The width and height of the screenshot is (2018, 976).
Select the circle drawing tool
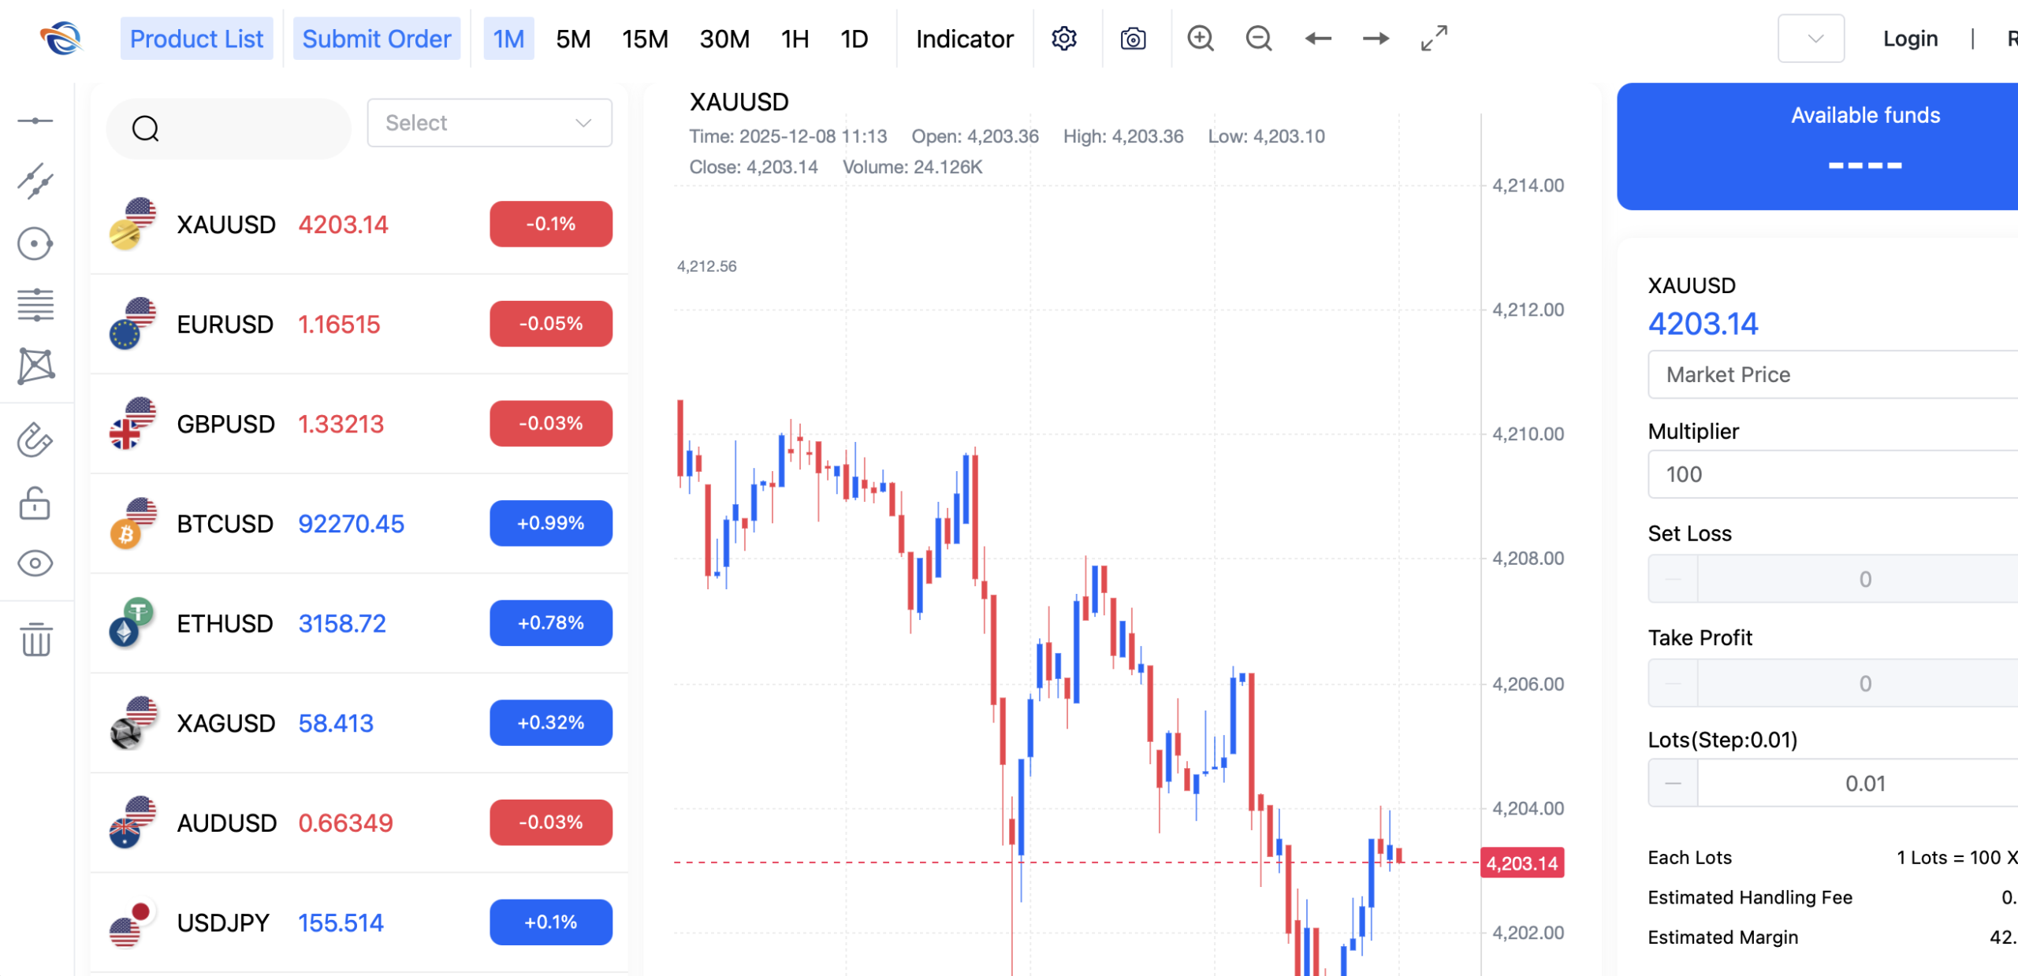tap(36, 243)
